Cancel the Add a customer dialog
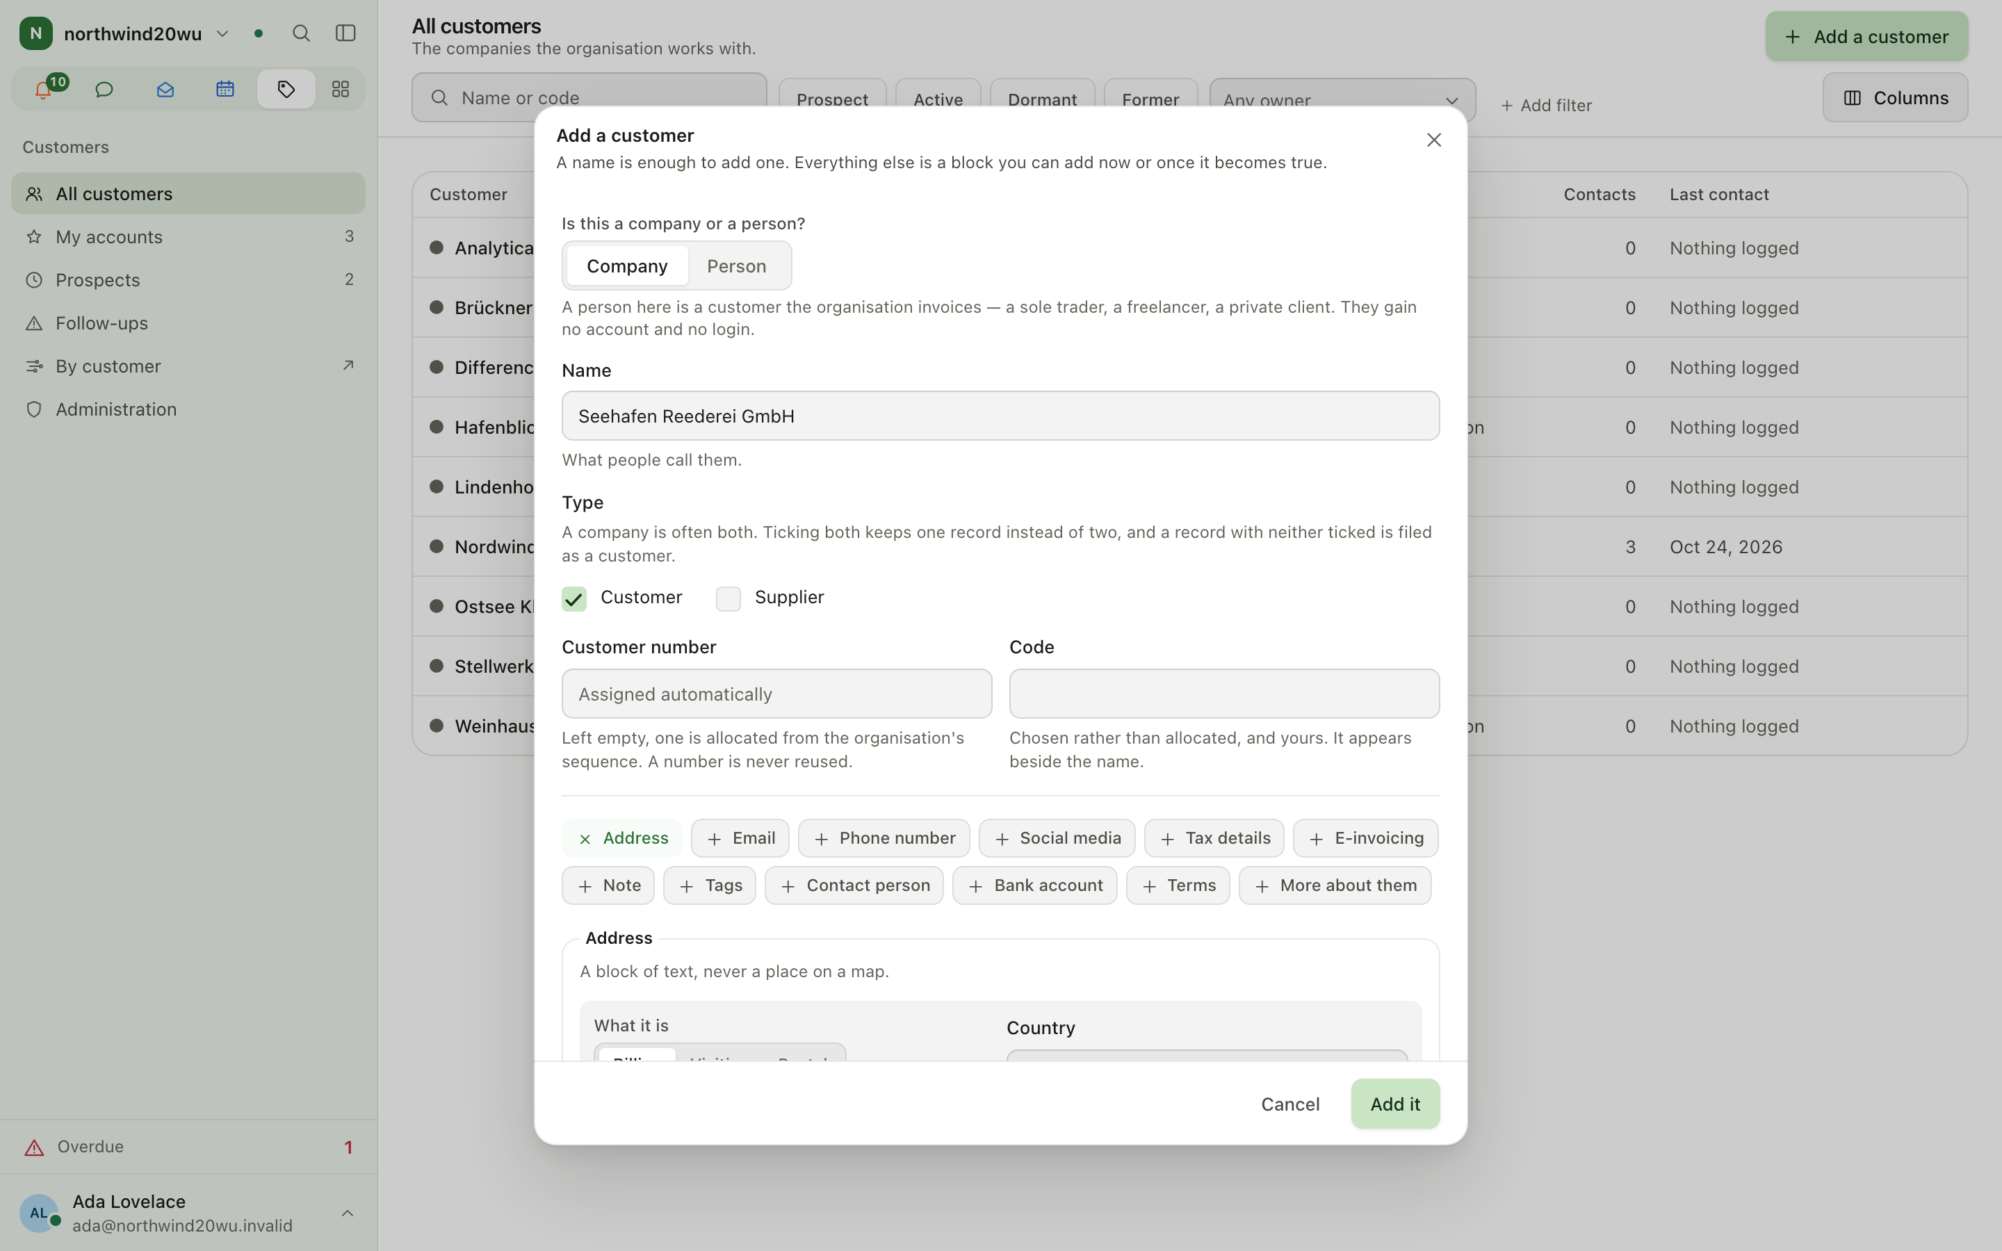Image resolution: width=2002 pixels, height=1251 pixels. tap(1289, 1104)
